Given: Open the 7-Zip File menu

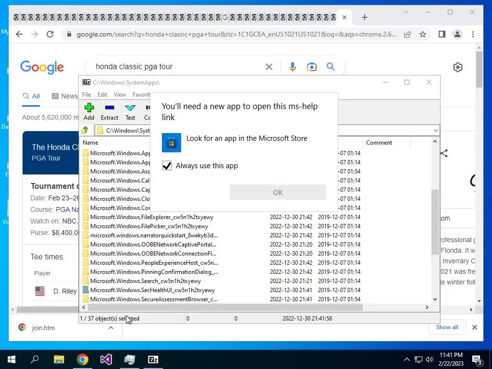Looking at the screenshot, I should point(86,95).
